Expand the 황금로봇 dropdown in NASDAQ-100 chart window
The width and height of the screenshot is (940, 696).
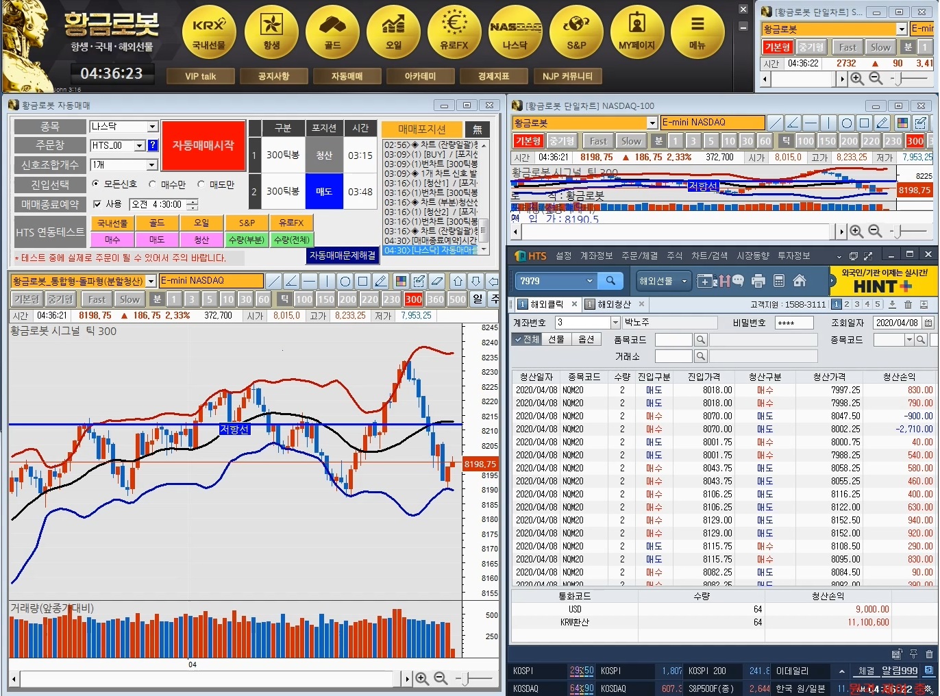pyautogui.click(x=652, y=123)
